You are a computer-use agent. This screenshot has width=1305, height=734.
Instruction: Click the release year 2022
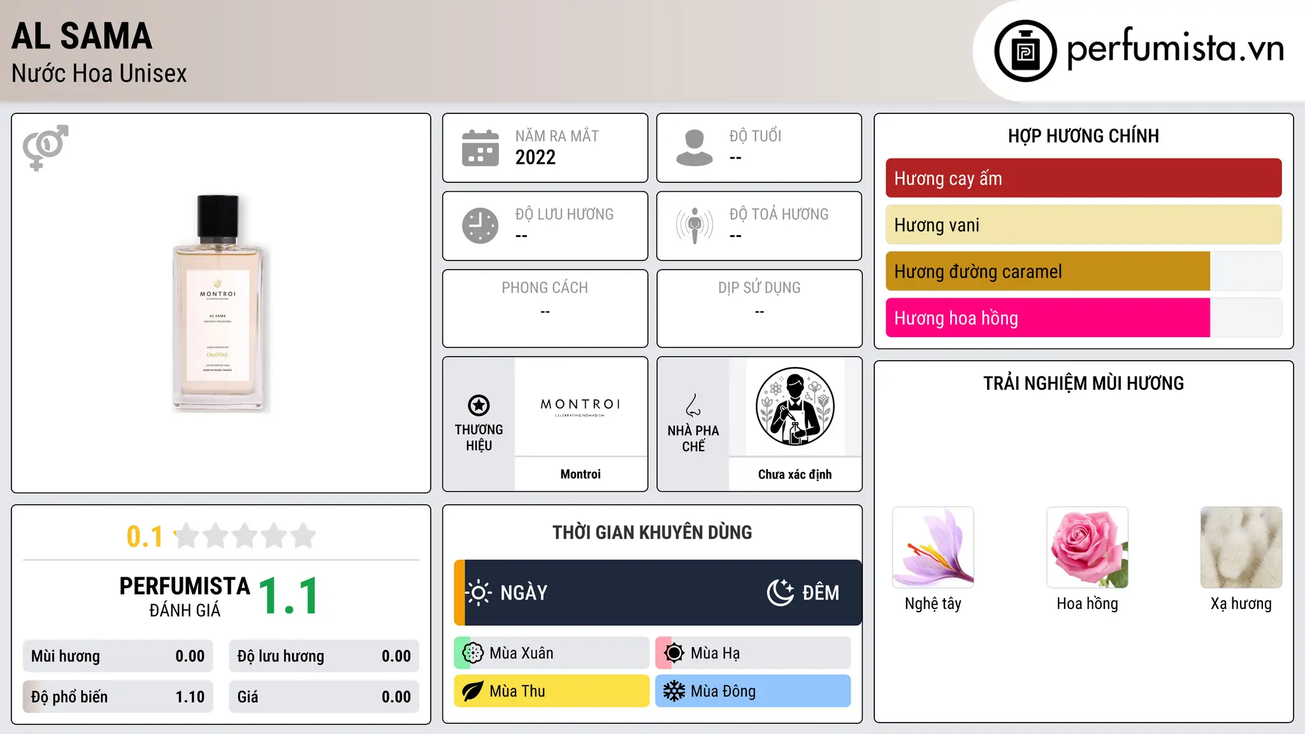click(x=535, y=157)
